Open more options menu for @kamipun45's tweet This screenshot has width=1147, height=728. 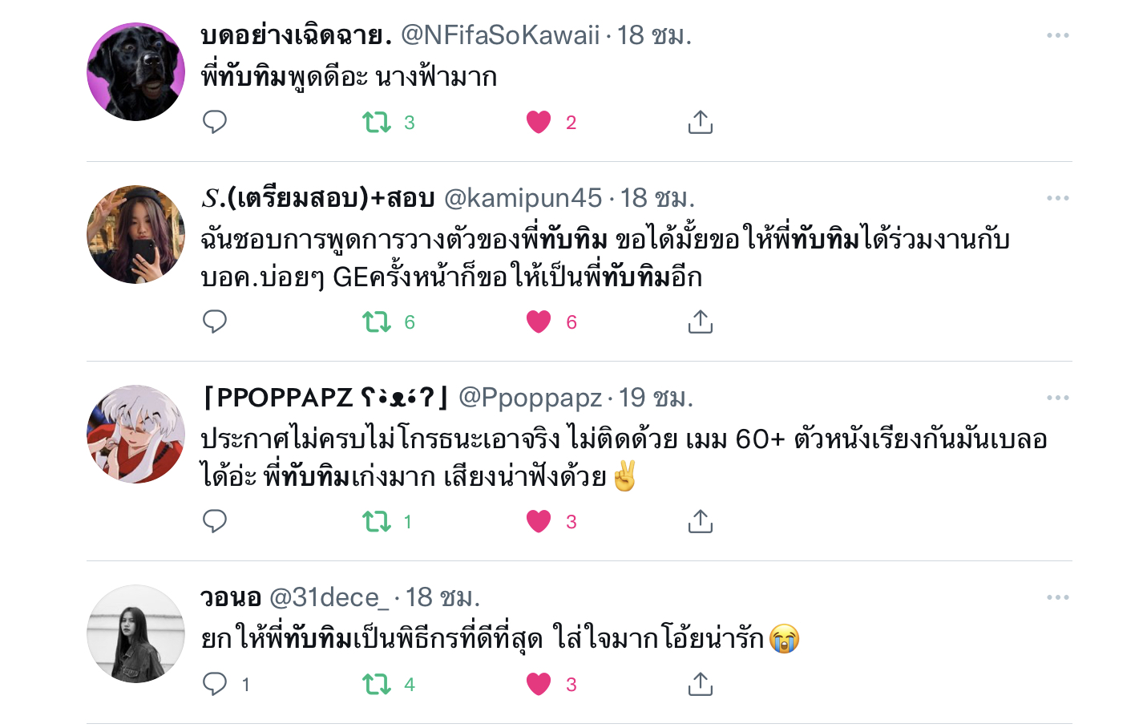1057,198
